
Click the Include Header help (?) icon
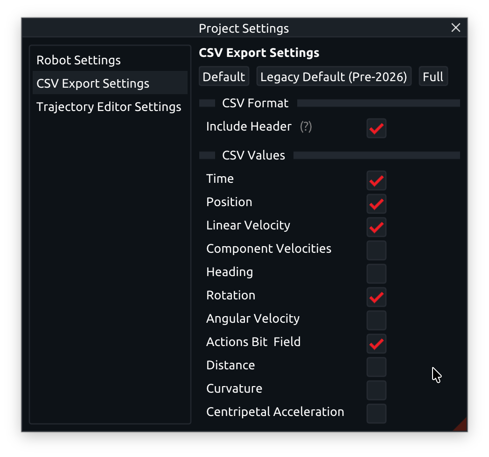click(x=306, y=126)
